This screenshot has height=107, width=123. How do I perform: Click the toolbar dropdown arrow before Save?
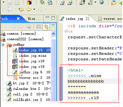[x=4, y=2]
